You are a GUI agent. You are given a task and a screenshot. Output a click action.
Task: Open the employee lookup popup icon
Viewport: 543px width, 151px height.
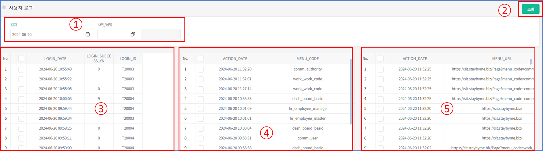(133, 34)
